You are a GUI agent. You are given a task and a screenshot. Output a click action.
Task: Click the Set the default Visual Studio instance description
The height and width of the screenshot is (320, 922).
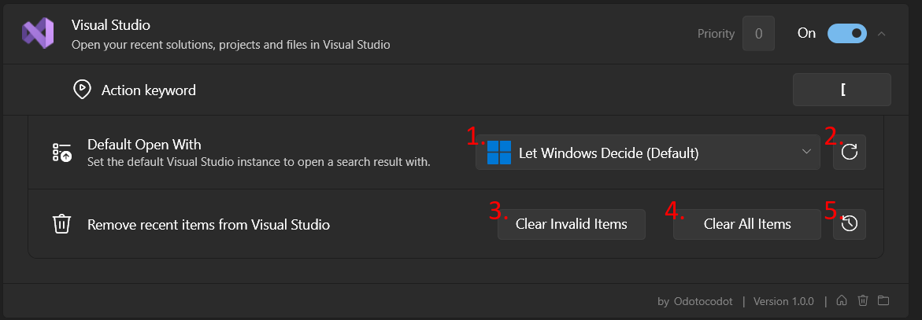(259, 161)
